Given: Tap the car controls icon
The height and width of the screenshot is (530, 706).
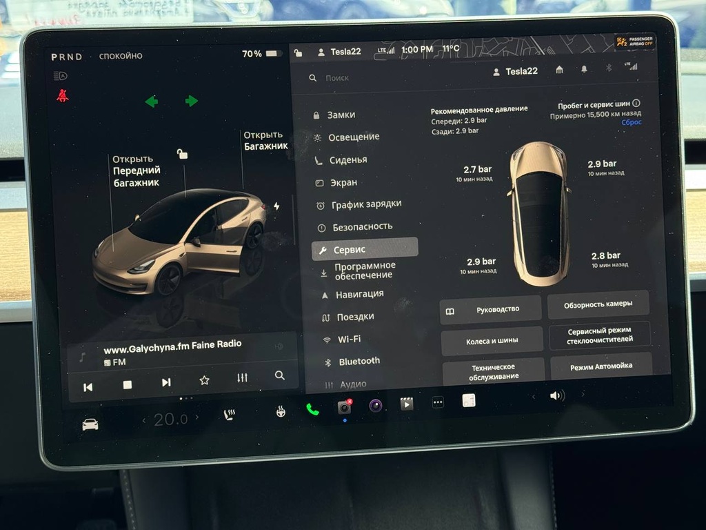Looking at the screenshot, I should (x=90, y=424).
